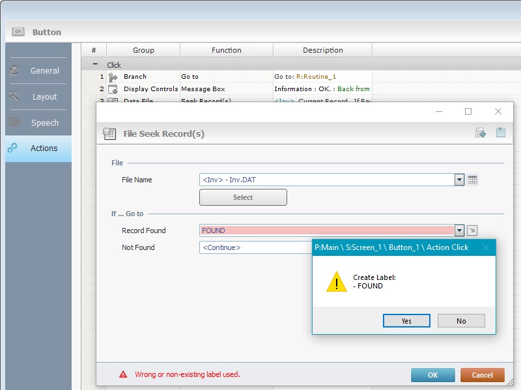Click the red error triangle in the status bar
Image resolution: width=521 pixels, height=390 pixels.
coord(123,374)
